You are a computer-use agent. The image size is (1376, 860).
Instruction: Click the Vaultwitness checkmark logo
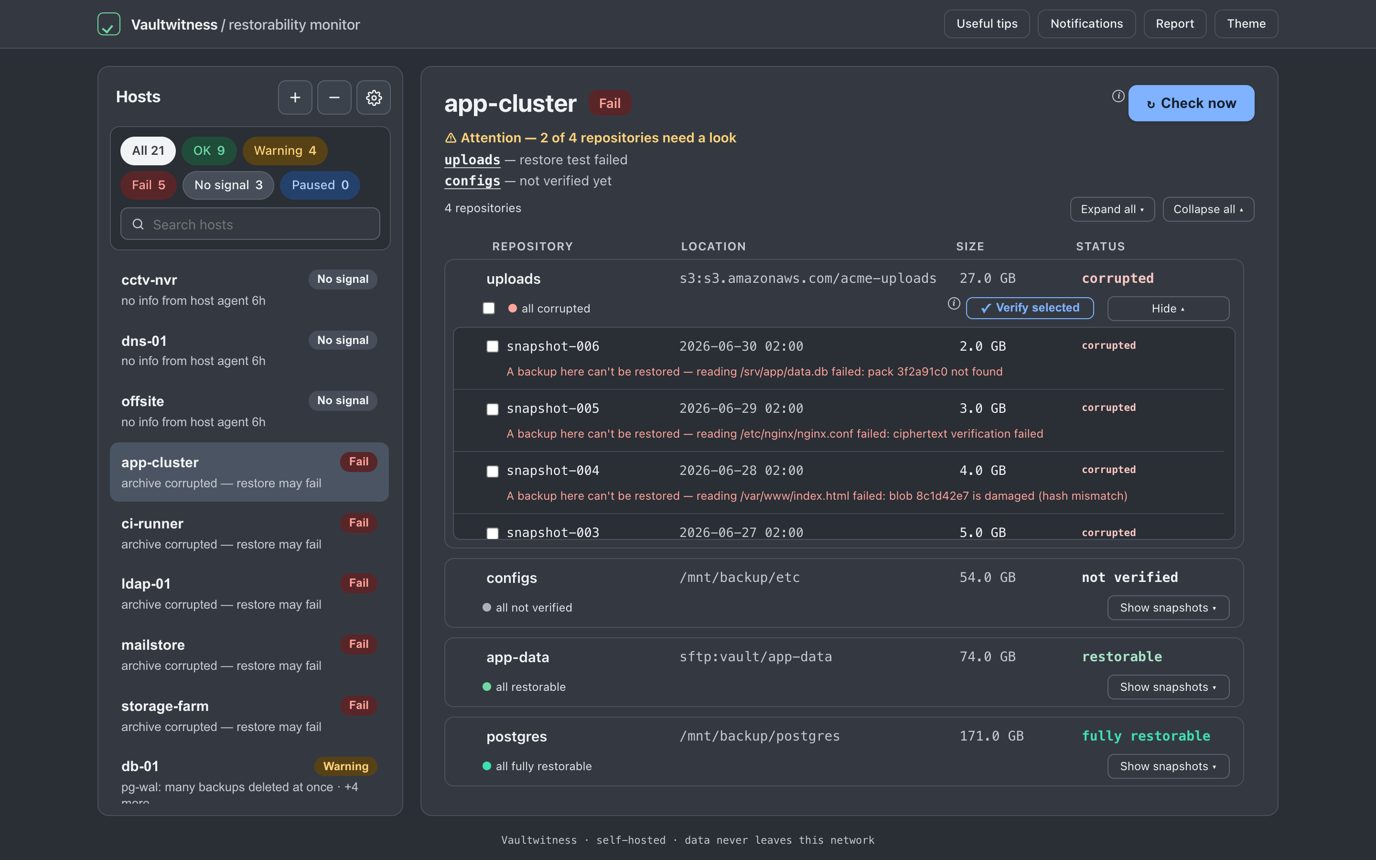coord(108,24)
